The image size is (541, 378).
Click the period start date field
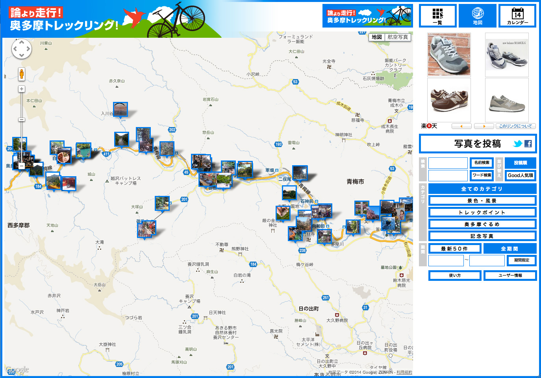pyautogui.click(x=446, y=260)
